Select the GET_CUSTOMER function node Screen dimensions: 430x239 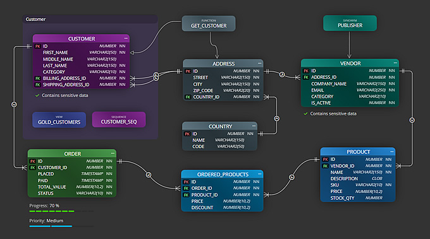pyautogui.click(x=209, y=23)
